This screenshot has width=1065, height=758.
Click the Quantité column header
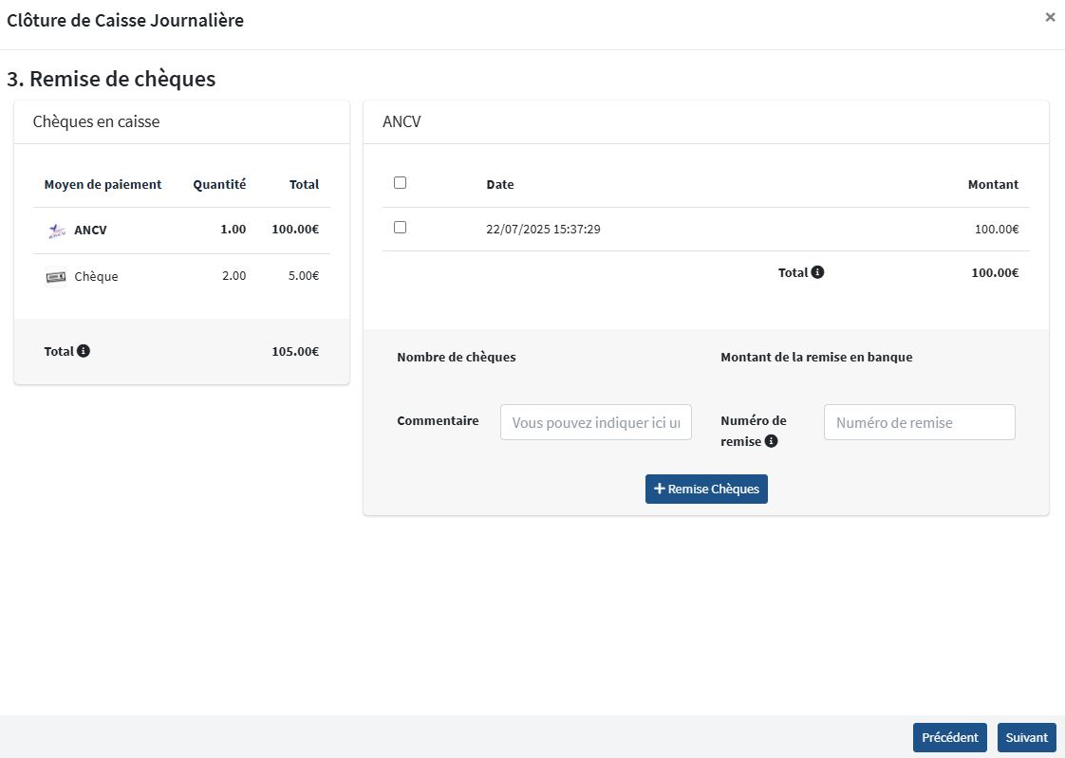(219, 185)
